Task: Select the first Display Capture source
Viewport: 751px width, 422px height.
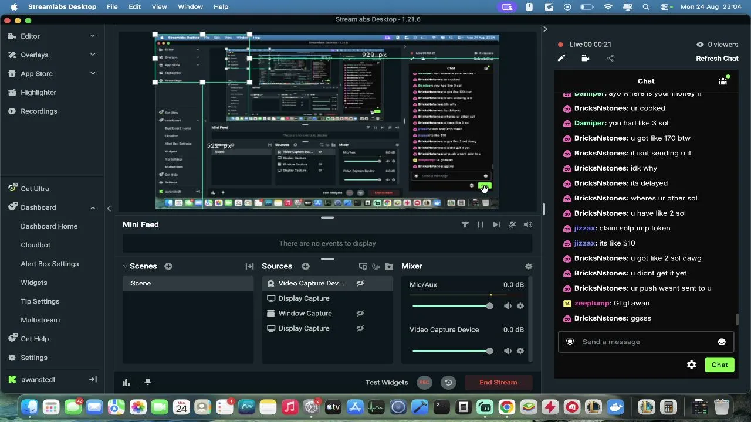Action: (327, 298)
